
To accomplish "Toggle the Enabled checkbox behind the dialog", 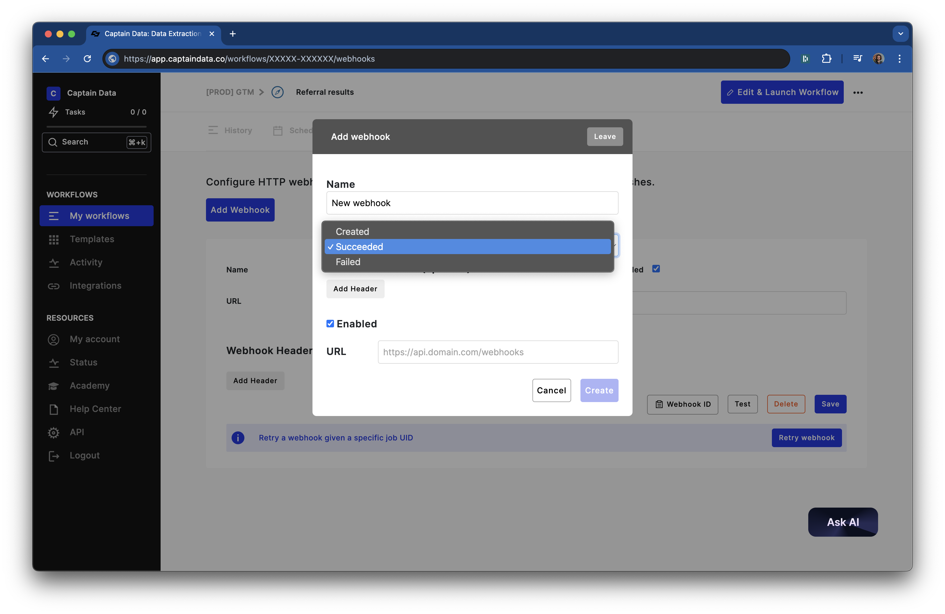I will click(x=656, y=269).
